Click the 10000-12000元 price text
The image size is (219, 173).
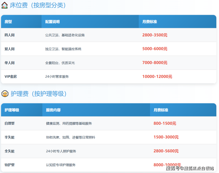(x=157, y=77)
